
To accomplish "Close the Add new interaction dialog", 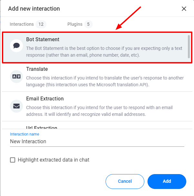I will click(184, 9).
